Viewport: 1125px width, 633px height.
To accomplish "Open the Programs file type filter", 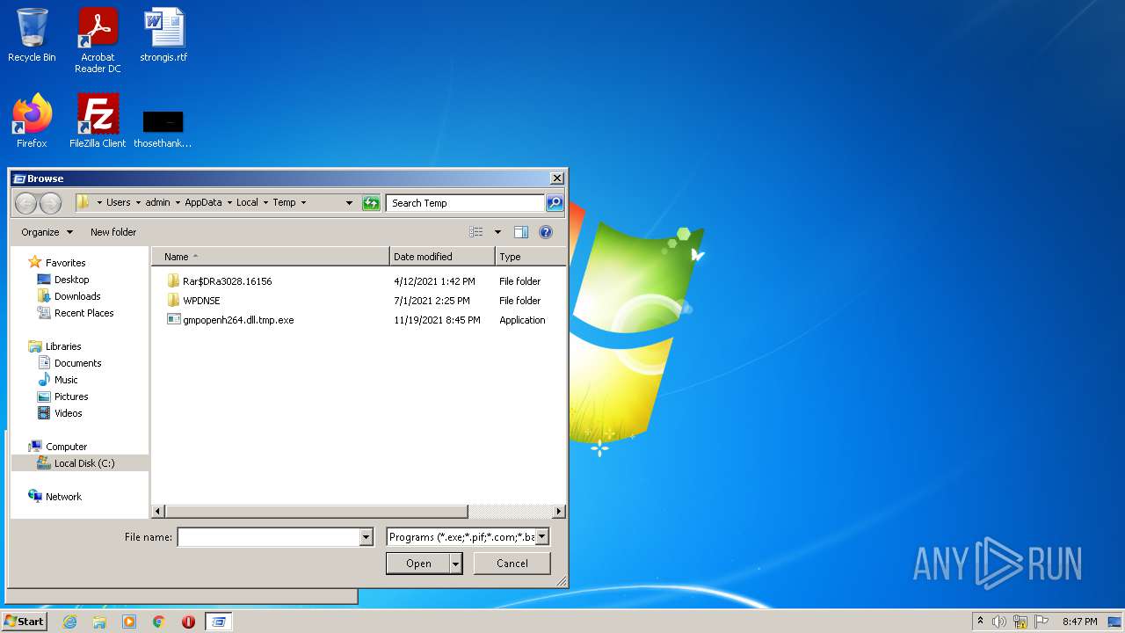I will [x=468, y=537].
